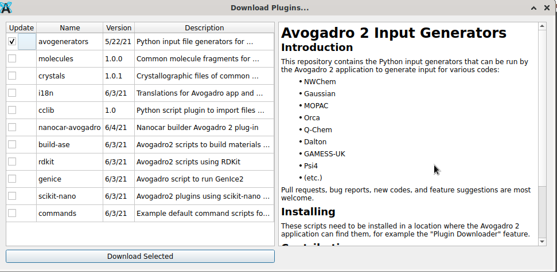Click the Download Selected button
This screenshot has height=272, width=557.
(x=140, y=256)
